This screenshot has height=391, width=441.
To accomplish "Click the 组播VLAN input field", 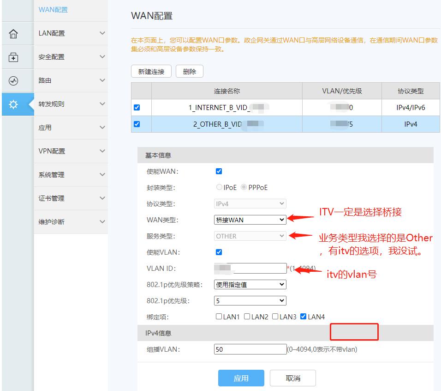I will coord(250,348).
